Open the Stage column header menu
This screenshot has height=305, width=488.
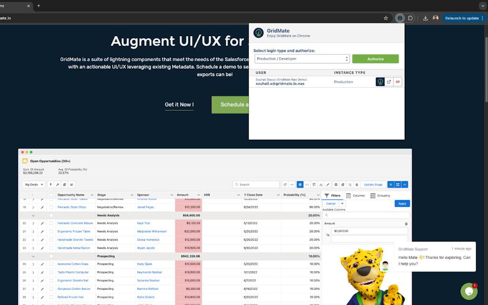132,195
